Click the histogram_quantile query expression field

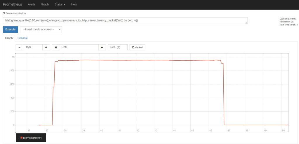click(x=125, y=20)
